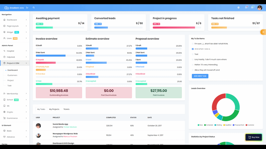Image resolution: width=266 pixels, height=149 pixels.
Task: Click the Crypto sidebar icon
Action: click(4, 112)
